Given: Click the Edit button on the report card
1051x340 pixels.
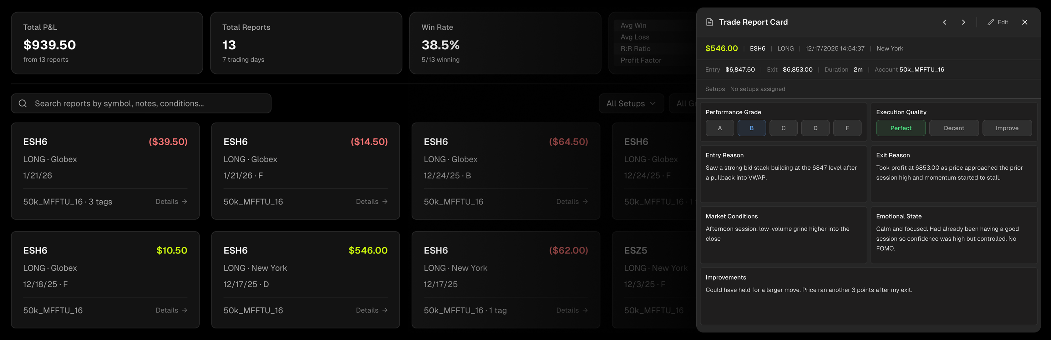Looking at the screenshot, I should [x=998, y=22].
